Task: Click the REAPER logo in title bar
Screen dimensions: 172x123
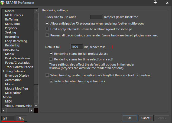Action: (2, 3)
